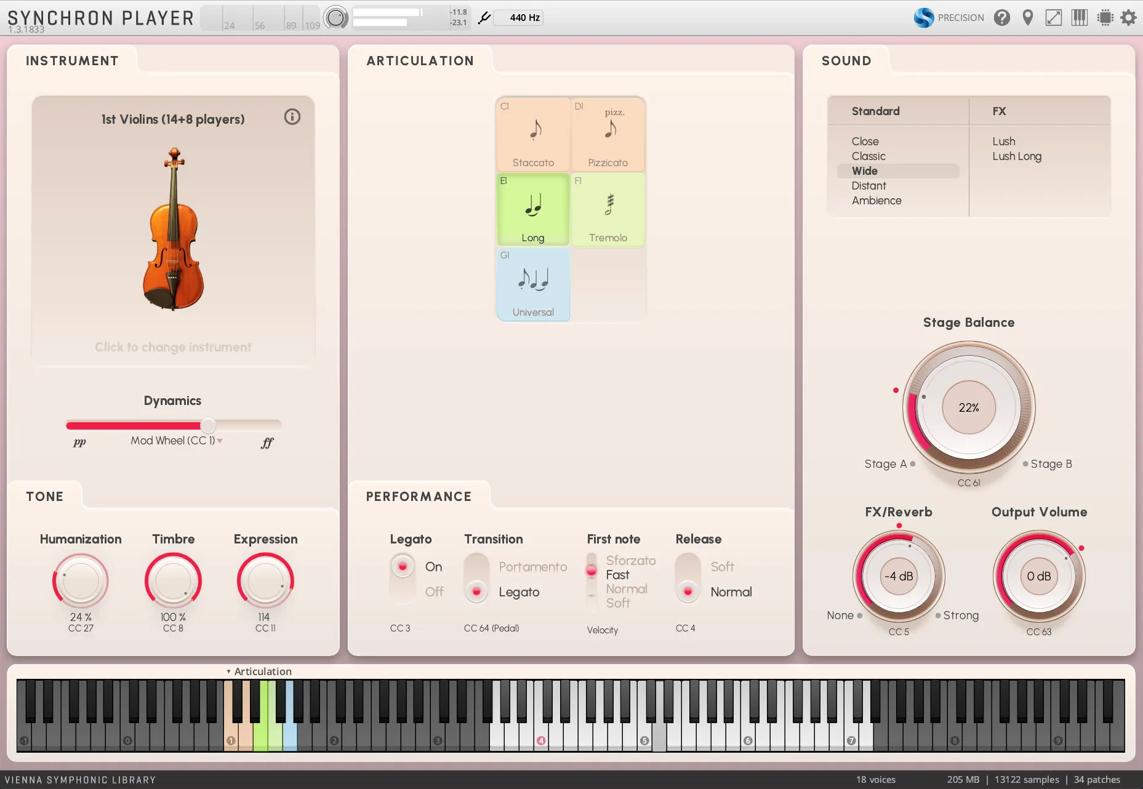Click the Dynamics slider handle

(x=208, y=425)
